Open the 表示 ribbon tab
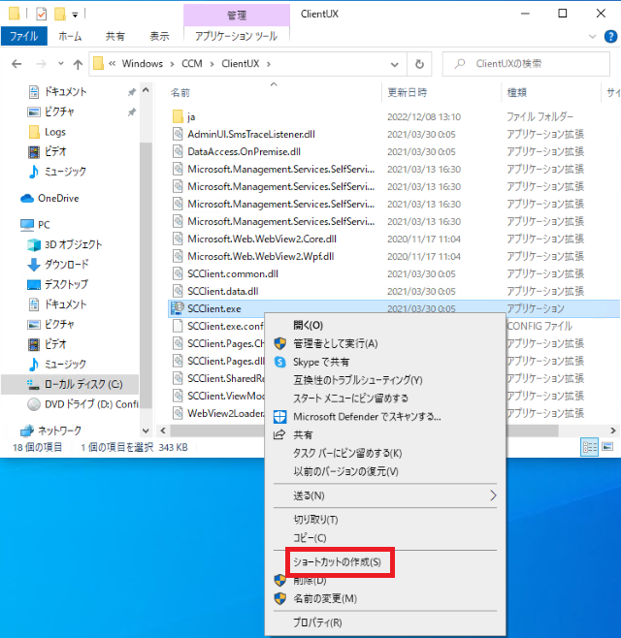The width and height of the screenshot is (621, 638). pyautogui.click(x=159, y=37)
